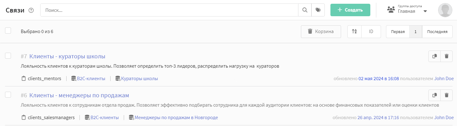Copy the Клиенты - менеджеры по продажам relation
The image size is (457, 126).
(435, 95)
